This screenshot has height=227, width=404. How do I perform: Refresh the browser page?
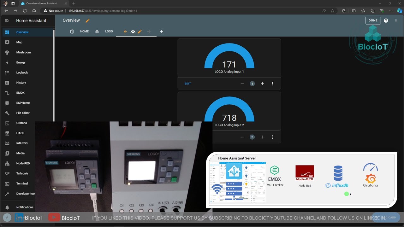pyautogui.click(x=25, y=11)
